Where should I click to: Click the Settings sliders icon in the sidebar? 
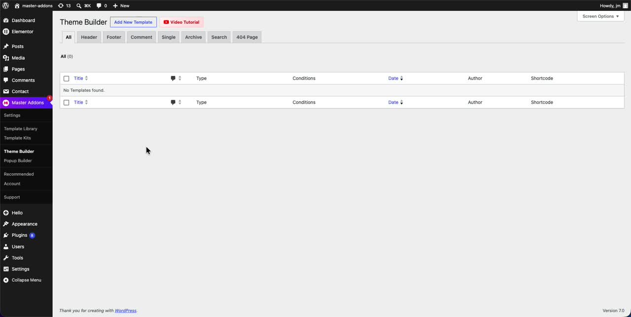click(6, 269)
